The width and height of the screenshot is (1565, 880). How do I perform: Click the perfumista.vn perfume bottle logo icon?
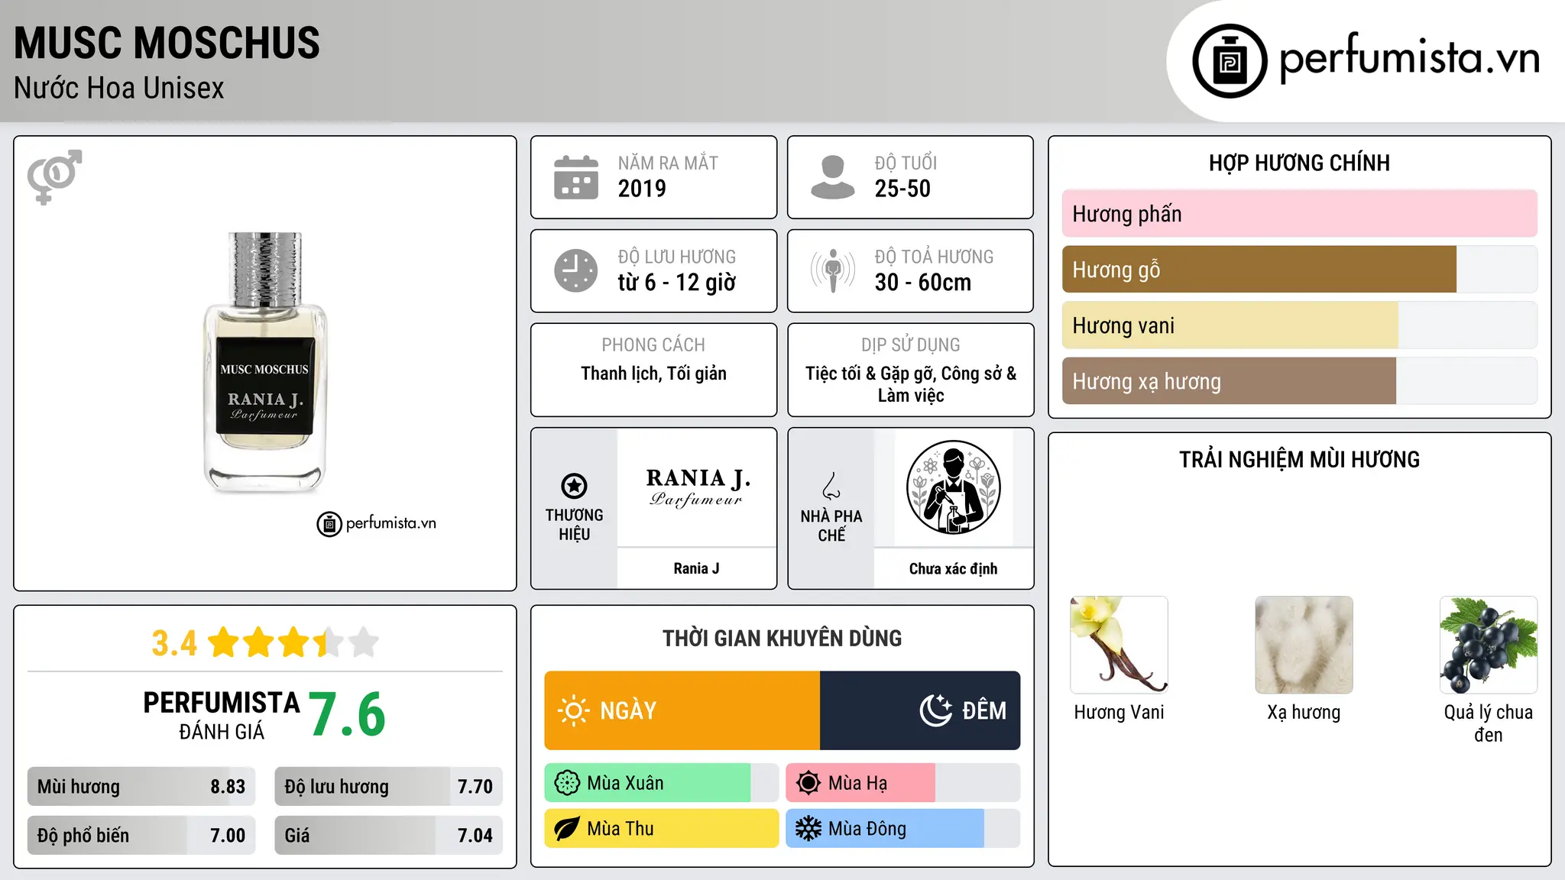pos(1230,61)
